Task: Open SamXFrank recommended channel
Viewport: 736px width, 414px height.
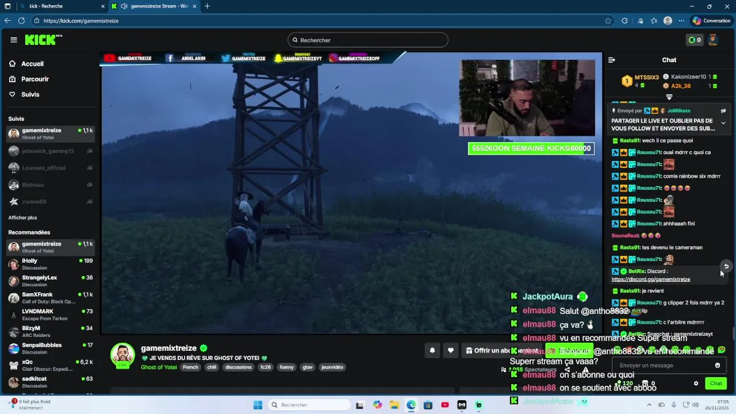Action: tap(51, 298)
